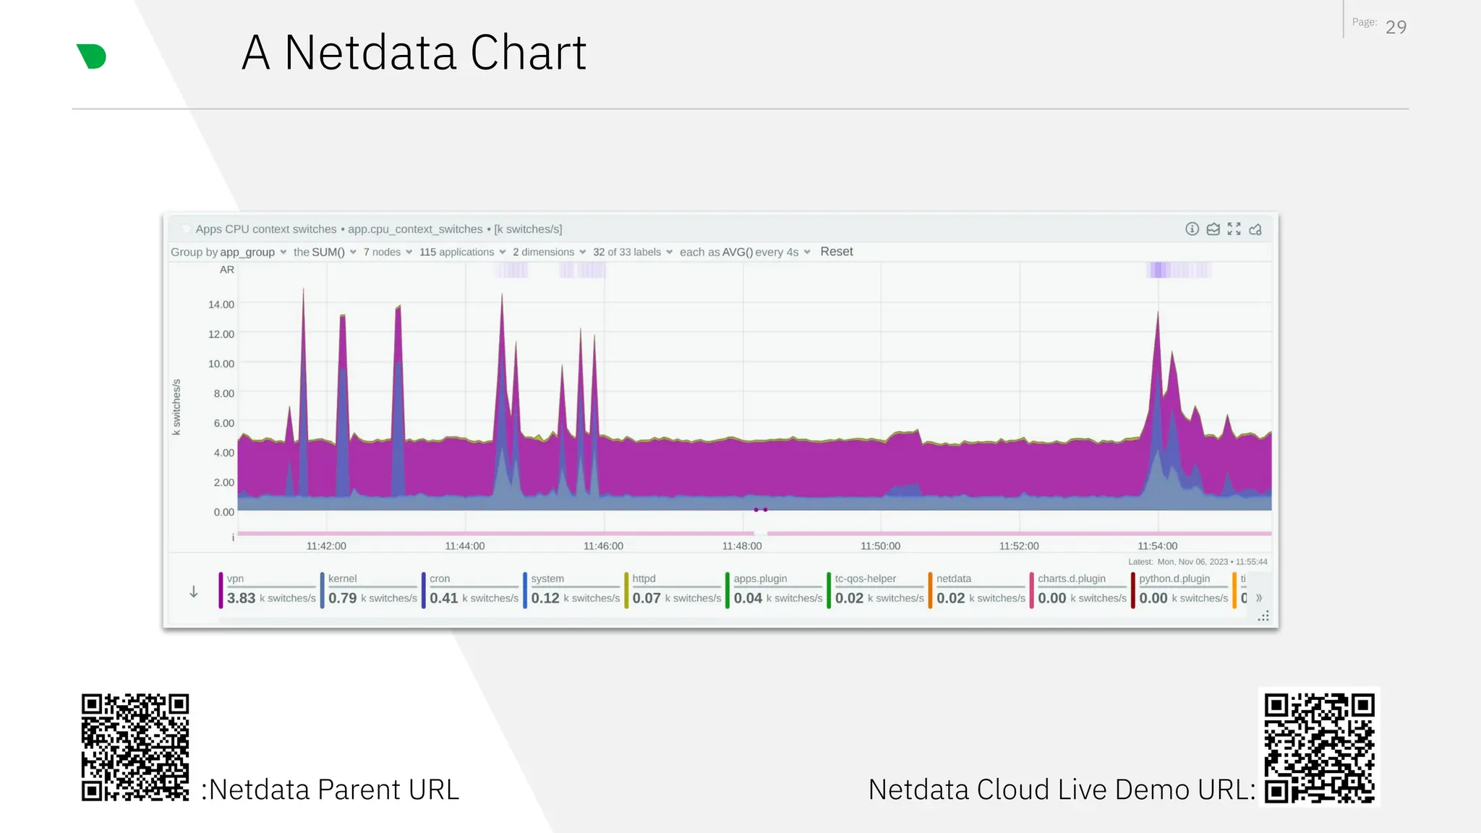Click the chart inbox/tray icon

pos(1213,229)
